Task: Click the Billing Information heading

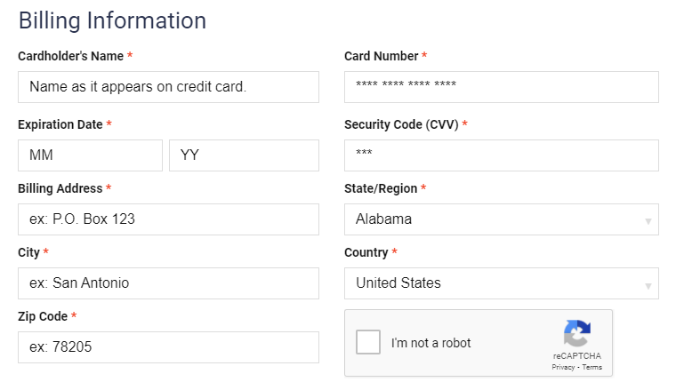Action: pos(112,20)
